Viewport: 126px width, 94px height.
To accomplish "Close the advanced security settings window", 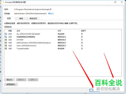I will coord(122,2).
